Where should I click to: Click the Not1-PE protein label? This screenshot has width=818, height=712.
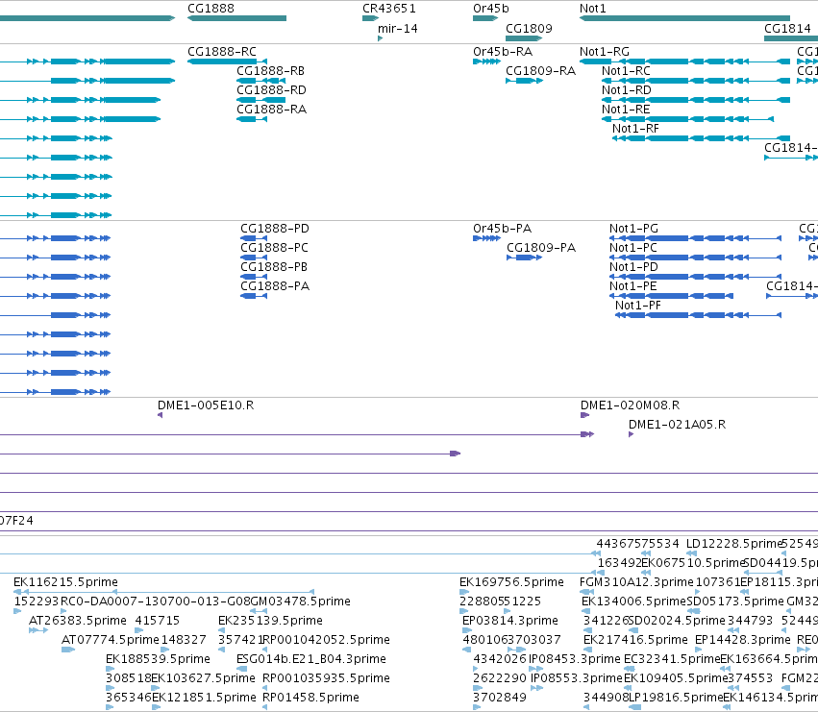point(633,286)
